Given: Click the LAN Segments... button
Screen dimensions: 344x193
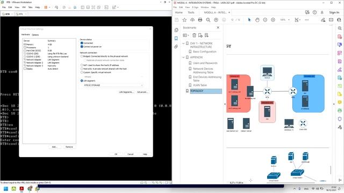Looking at the screenshot, I should pyautogui.click(x=126, y=92).
